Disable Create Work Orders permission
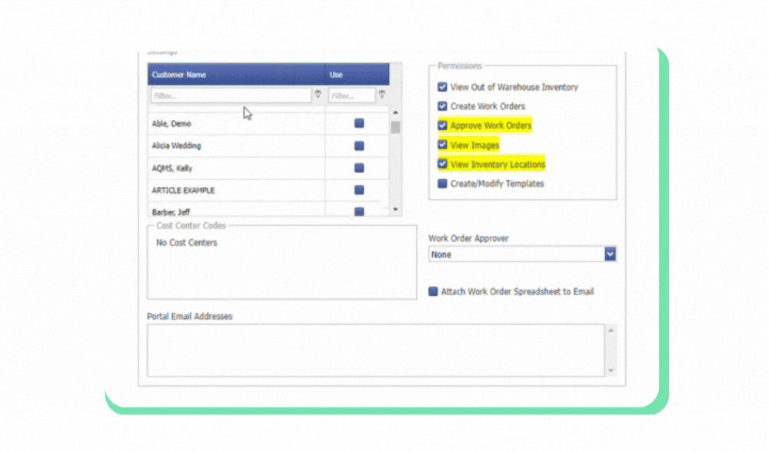This screenshot has width=769, height=452. click(442, 106)
